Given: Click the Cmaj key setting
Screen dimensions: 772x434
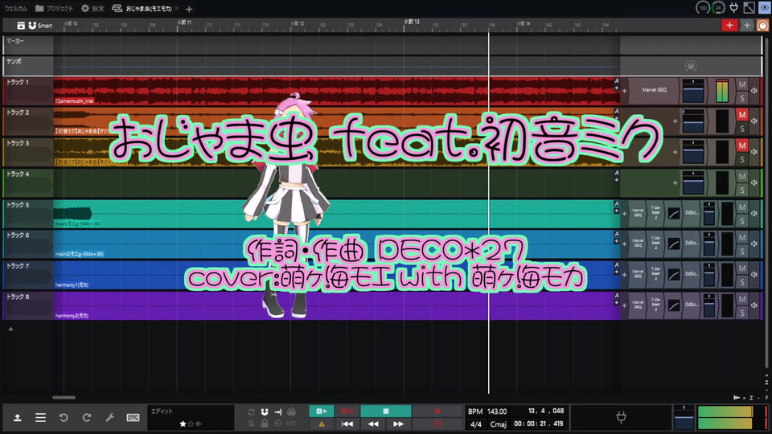Looking at the screenshot, I should [499, 424].
